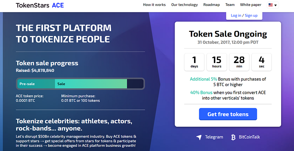The width and height of the screenshot is (294, 151).
Task: Open the How it works menu
Action: (x=154, y=5)
